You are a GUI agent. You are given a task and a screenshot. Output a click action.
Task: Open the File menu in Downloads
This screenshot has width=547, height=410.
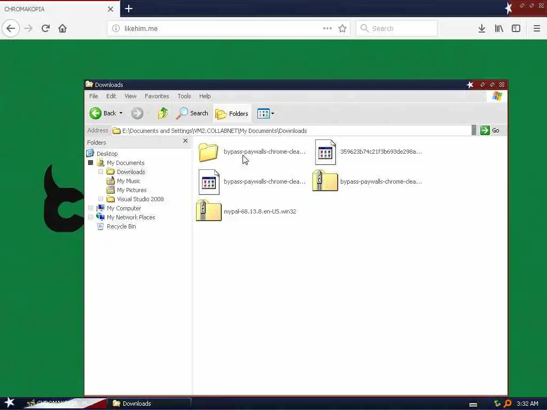point(93,96)
